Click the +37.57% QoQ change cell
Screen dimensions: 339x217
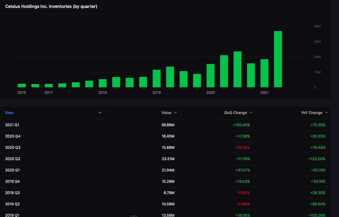click(243, 170)
